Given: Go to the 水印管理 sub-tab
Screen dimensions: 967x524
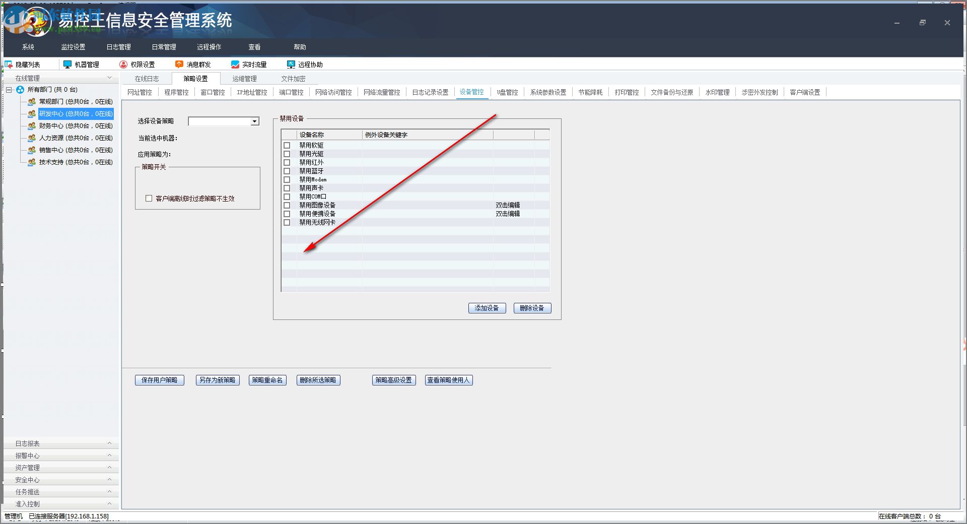Looking at the screenshot, I should [717, 92].
